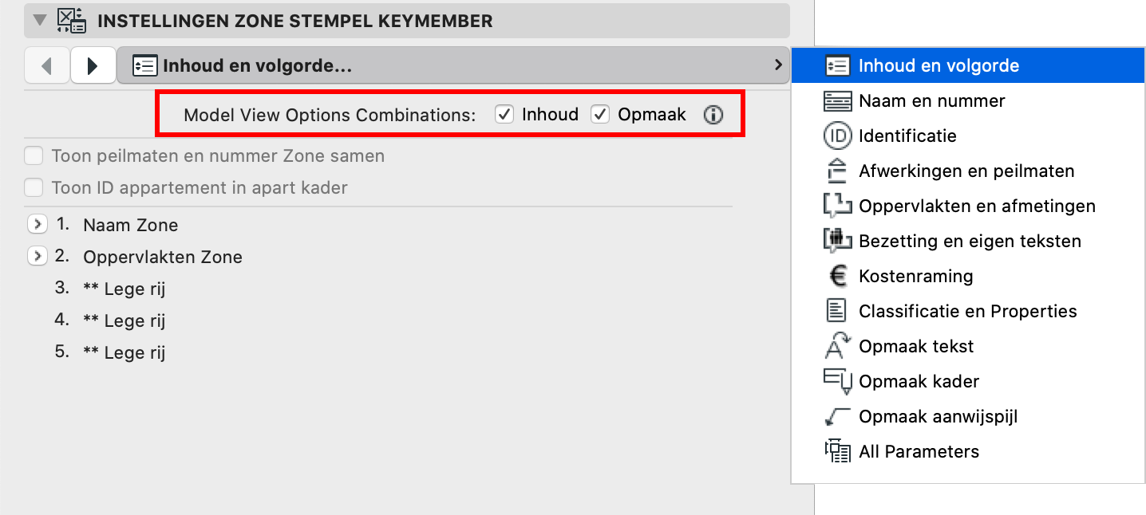The height and width of the screenshot is (515, 1146).
Task: Collapse Instellingen Zone Stempel Keymember panel
Action: coord(39,21)
